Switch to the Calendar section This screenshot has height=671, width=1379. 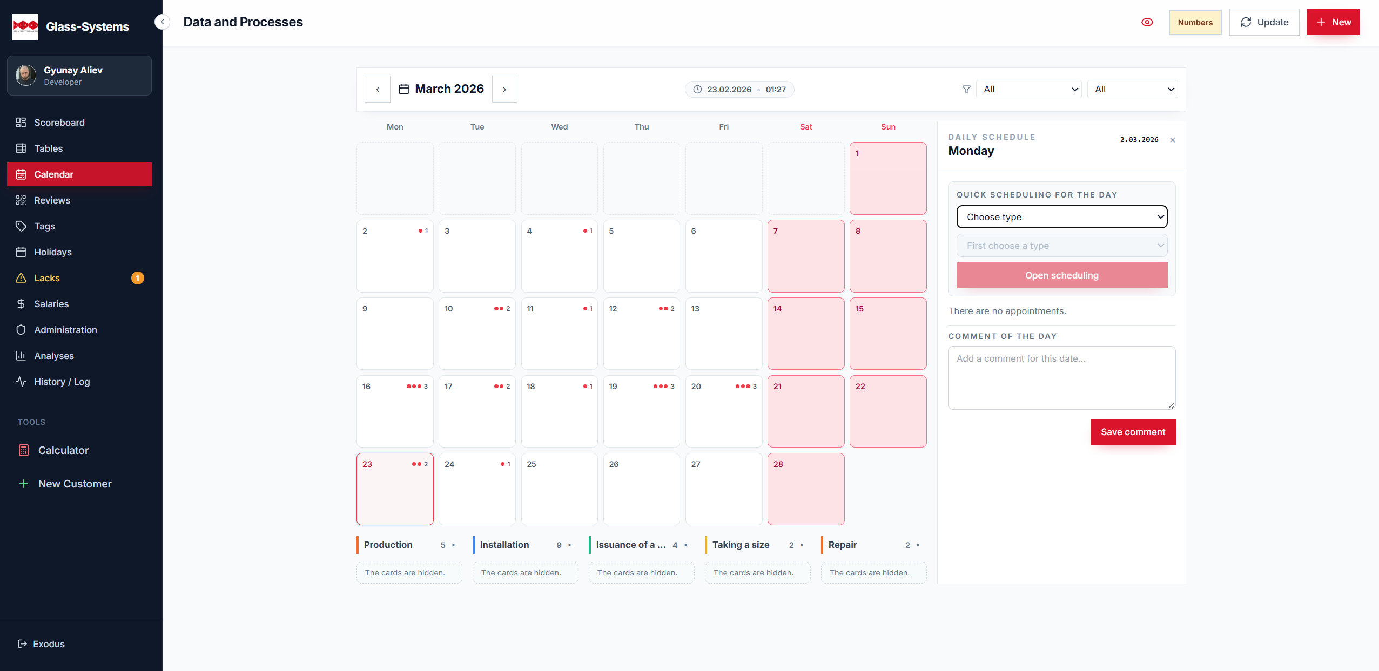click(x=53, y=174)
